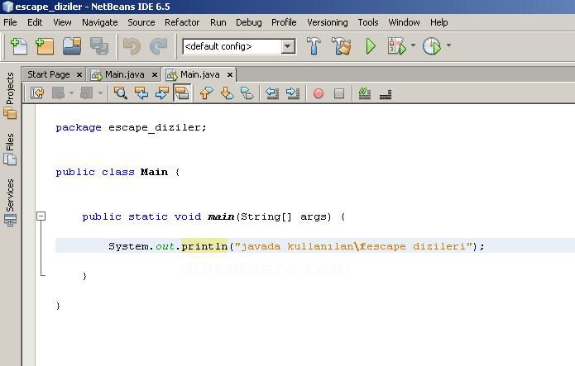Click the Debug Main Project icon
The image size is (575, 366).
click(x=397, y=46)
